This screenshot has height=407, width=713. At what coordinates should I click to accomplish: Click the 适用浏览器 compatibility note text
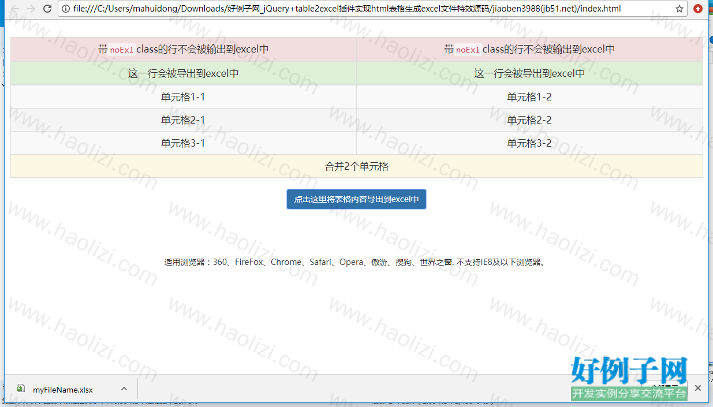tap(356, 262)
